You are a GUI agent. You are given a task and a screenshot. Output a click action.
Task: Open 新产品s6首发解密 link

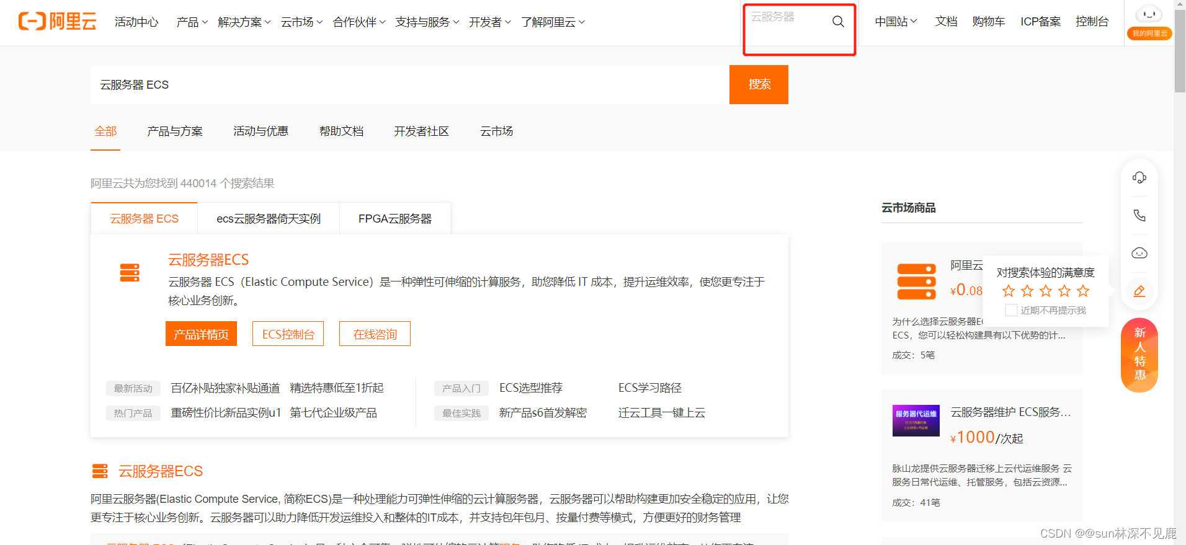pos(543,413)
